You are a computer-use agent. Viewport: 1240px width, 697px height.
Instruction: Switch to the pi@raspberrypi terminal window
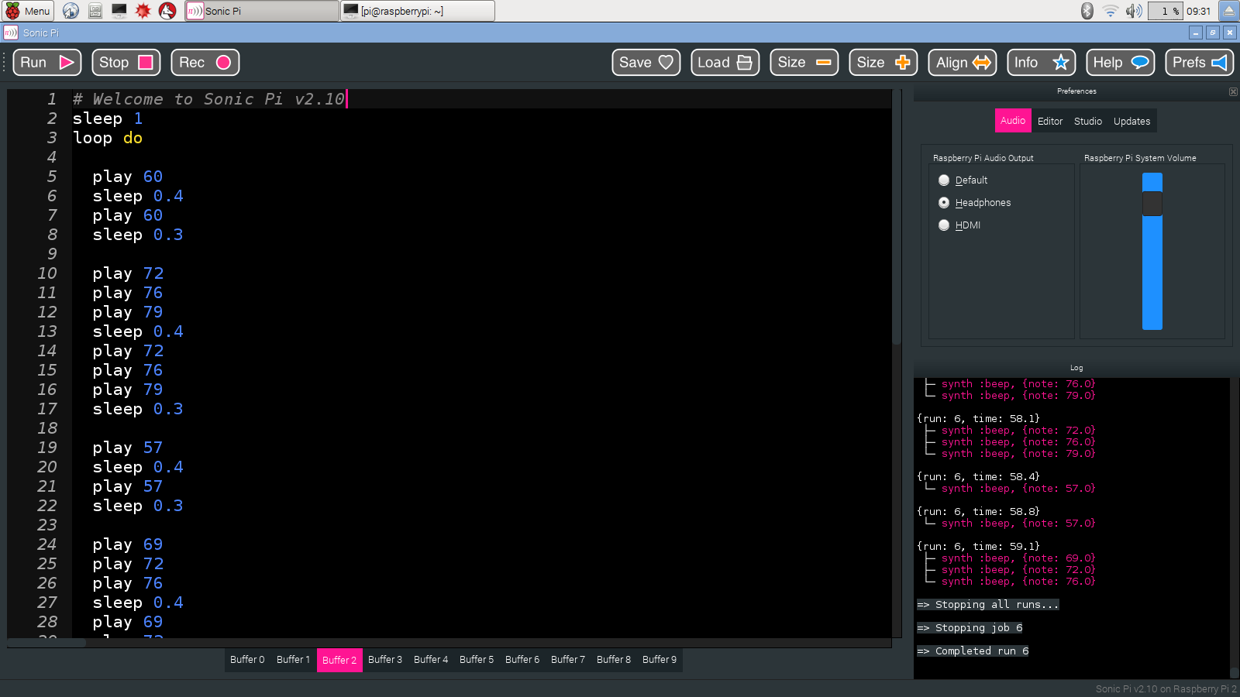pyautogui.click(x=418, y=11)
